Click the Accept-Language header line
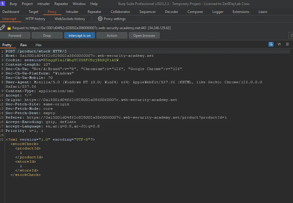Viewport: 293px width, 203px height. coord(52,127)
